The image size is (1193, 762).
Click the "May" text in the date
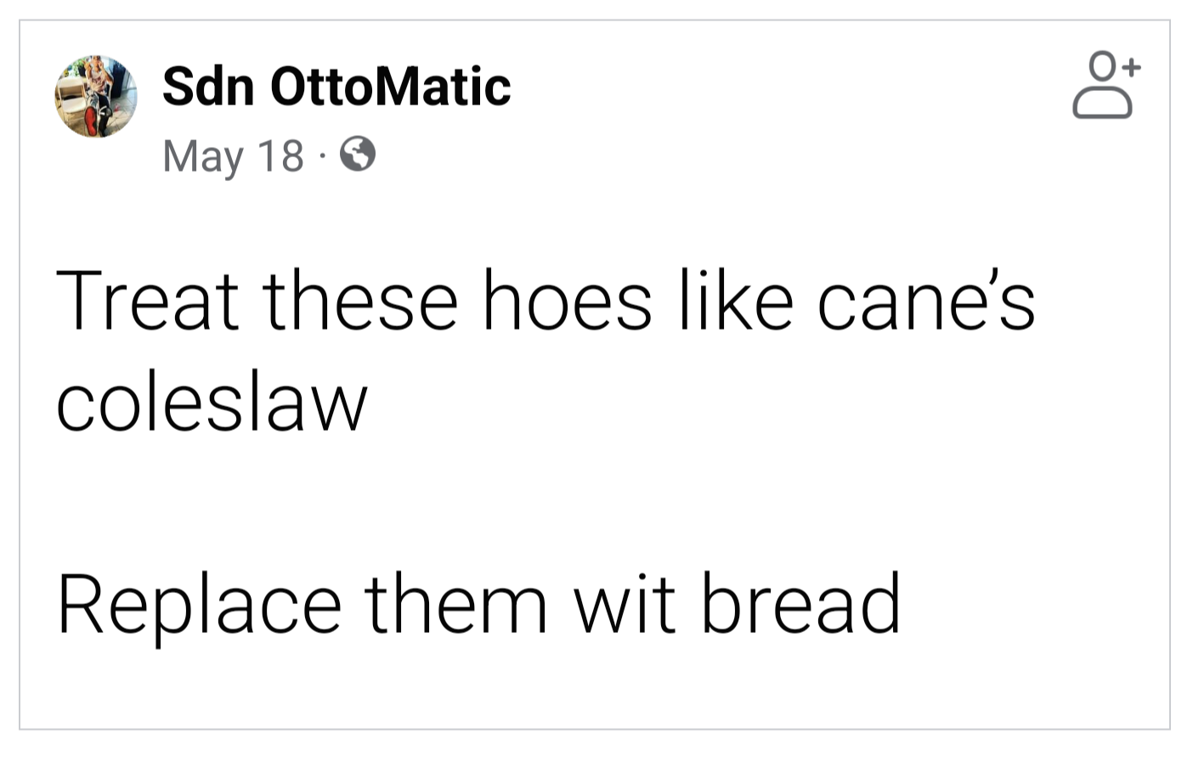coord(201,155)
